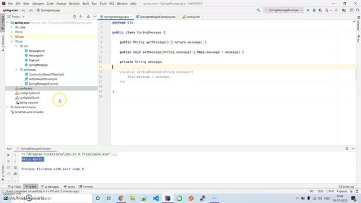
Task: Open the Project panel settings gear
Action: 88,17
